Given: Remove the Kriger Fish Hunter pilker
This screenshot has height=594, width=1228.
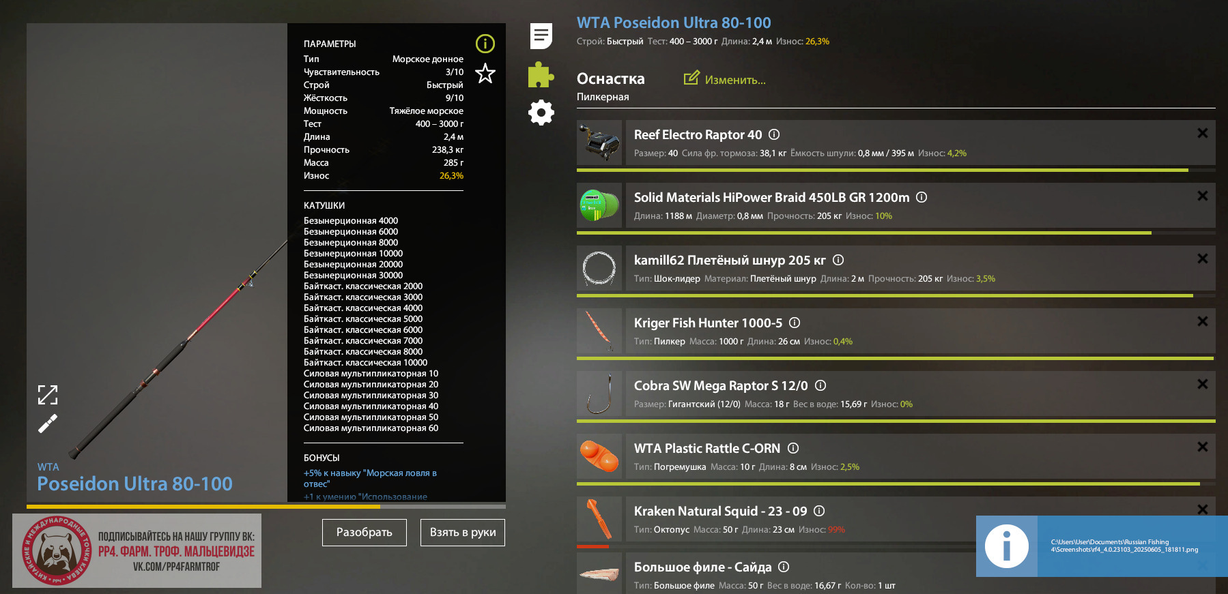Looking at the screenshot, I should (1203, 321).
